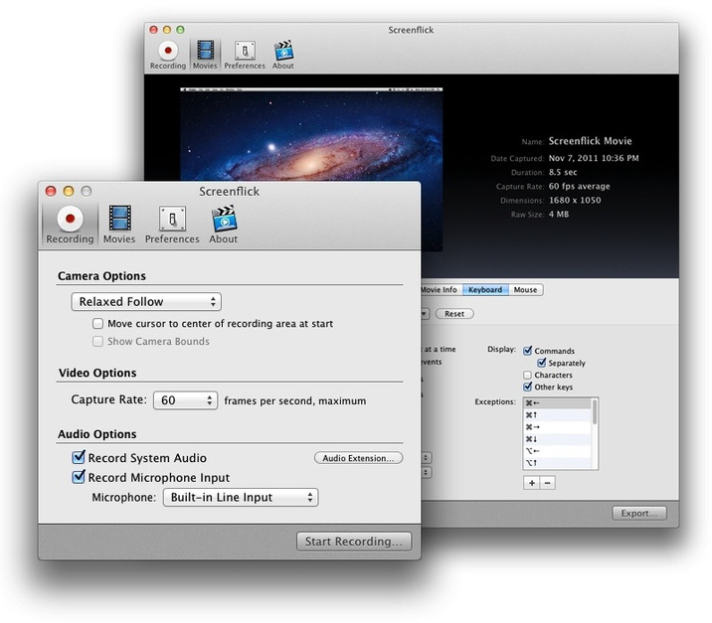The width and height of the screenshot is (712, 623).
Task: Click the Exceptions list scrollbar
Action: (x=595, y=433)
